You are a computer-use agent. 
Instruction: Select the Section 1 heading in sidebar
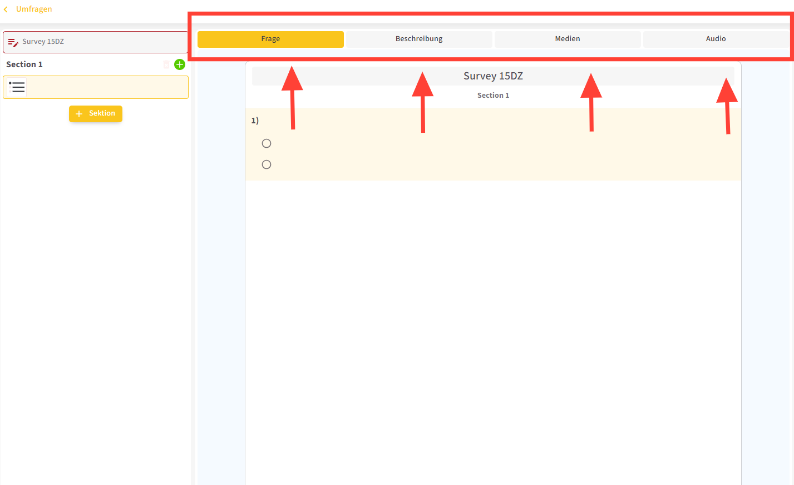coord(24,64)
